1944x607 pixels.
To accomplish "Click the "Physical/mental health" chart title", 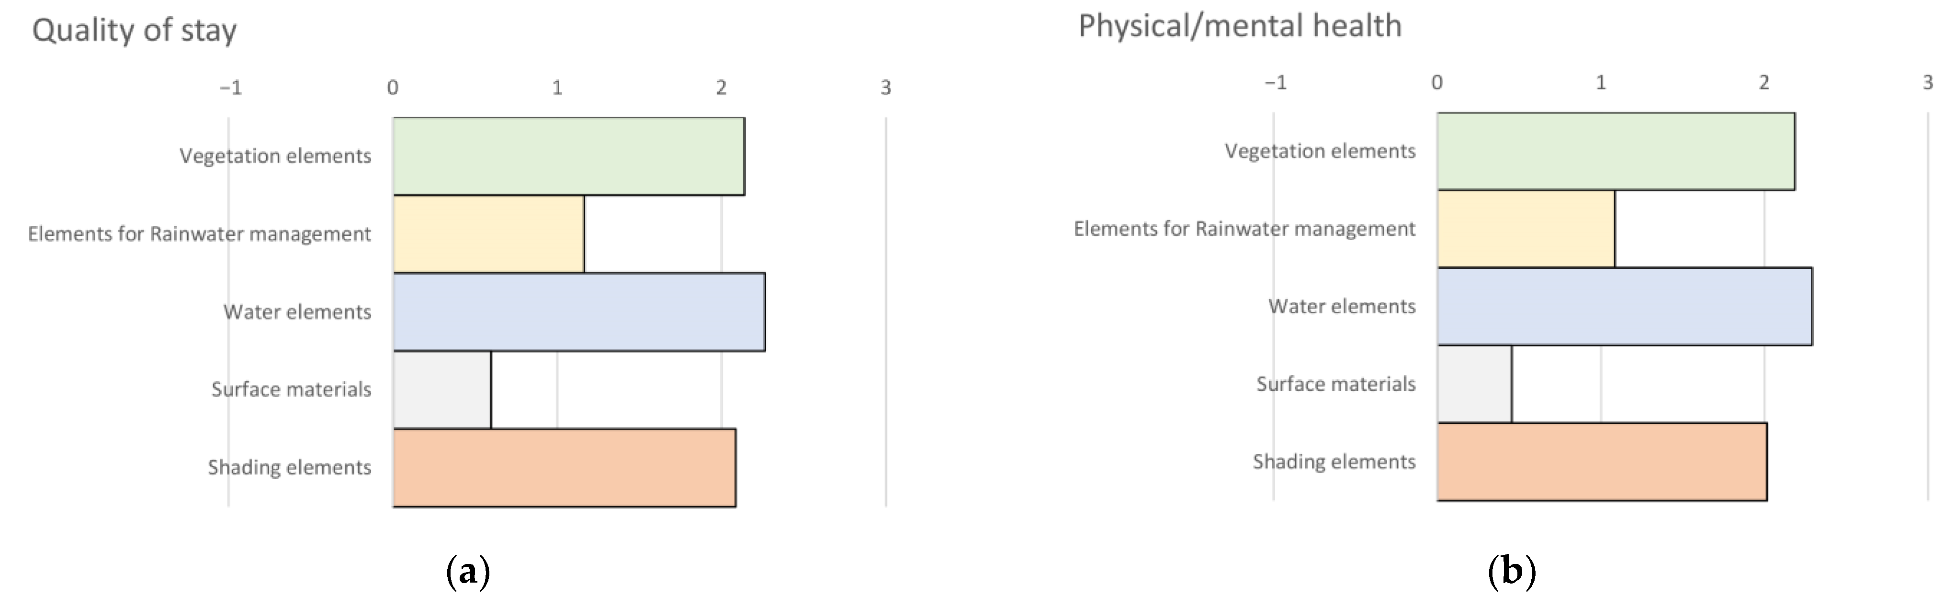I will point(1239,26).
